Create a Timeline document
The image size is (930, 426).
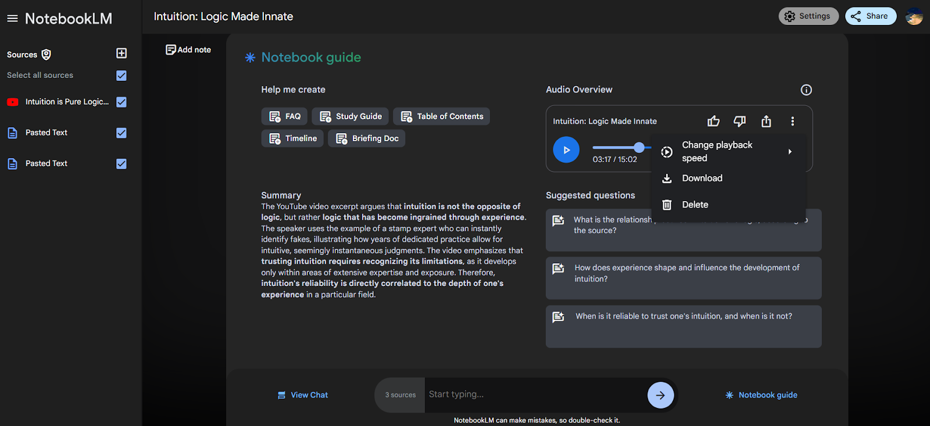(x=292, y=138)
